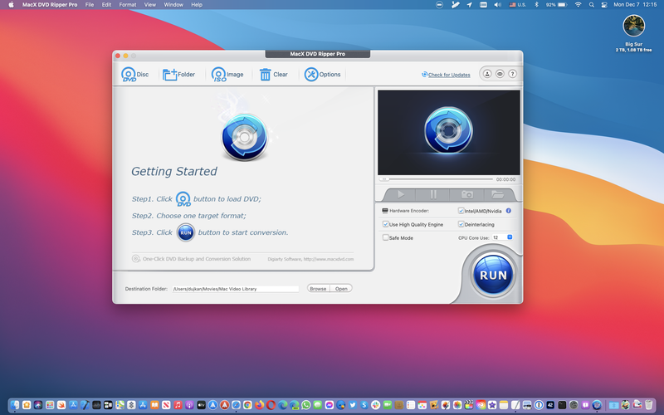Pause the preview video
Viewport: 664px width, 415px height.
(433, 194)
